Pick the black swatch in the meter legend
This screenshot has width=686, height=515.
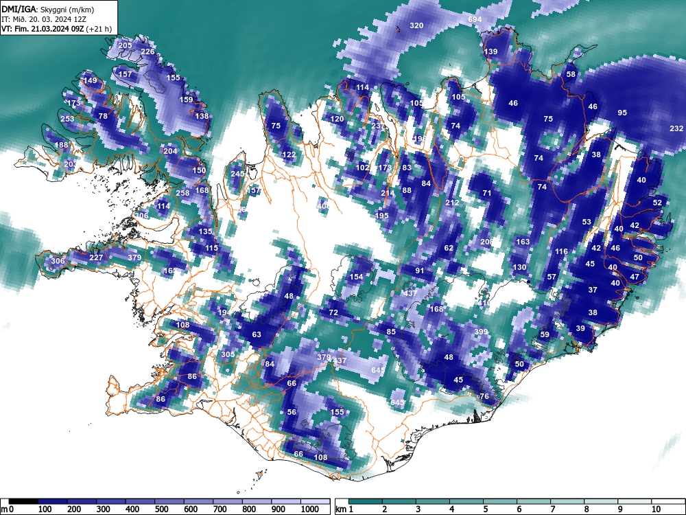(23, 501)
